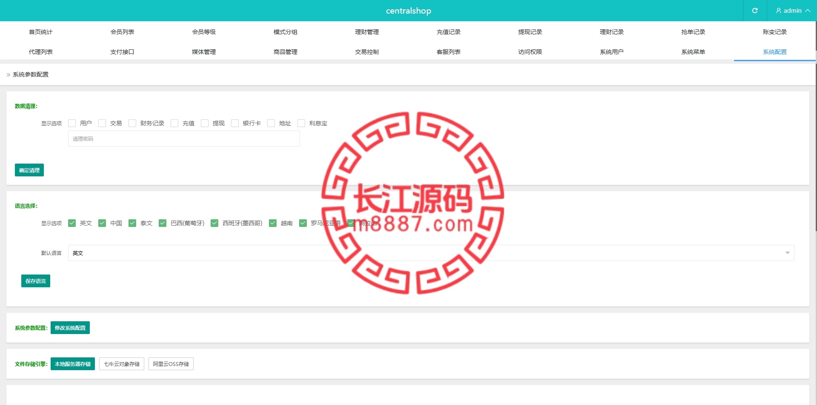Open 抢单记录 menu item
817x405 pixels.
click(x=693, y=32)
